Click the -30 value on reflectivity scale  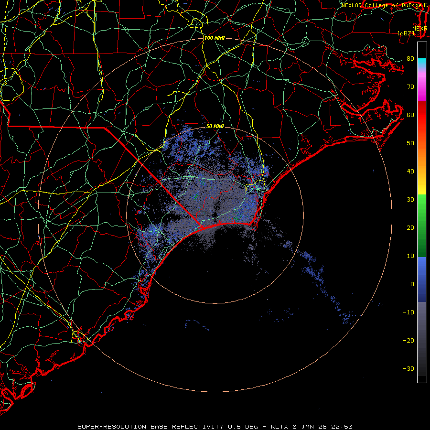(x=408, y=369)
